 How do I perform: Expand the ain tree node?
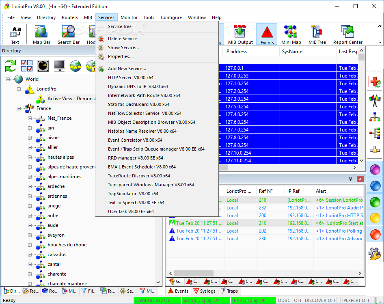[x=30, y=128]
